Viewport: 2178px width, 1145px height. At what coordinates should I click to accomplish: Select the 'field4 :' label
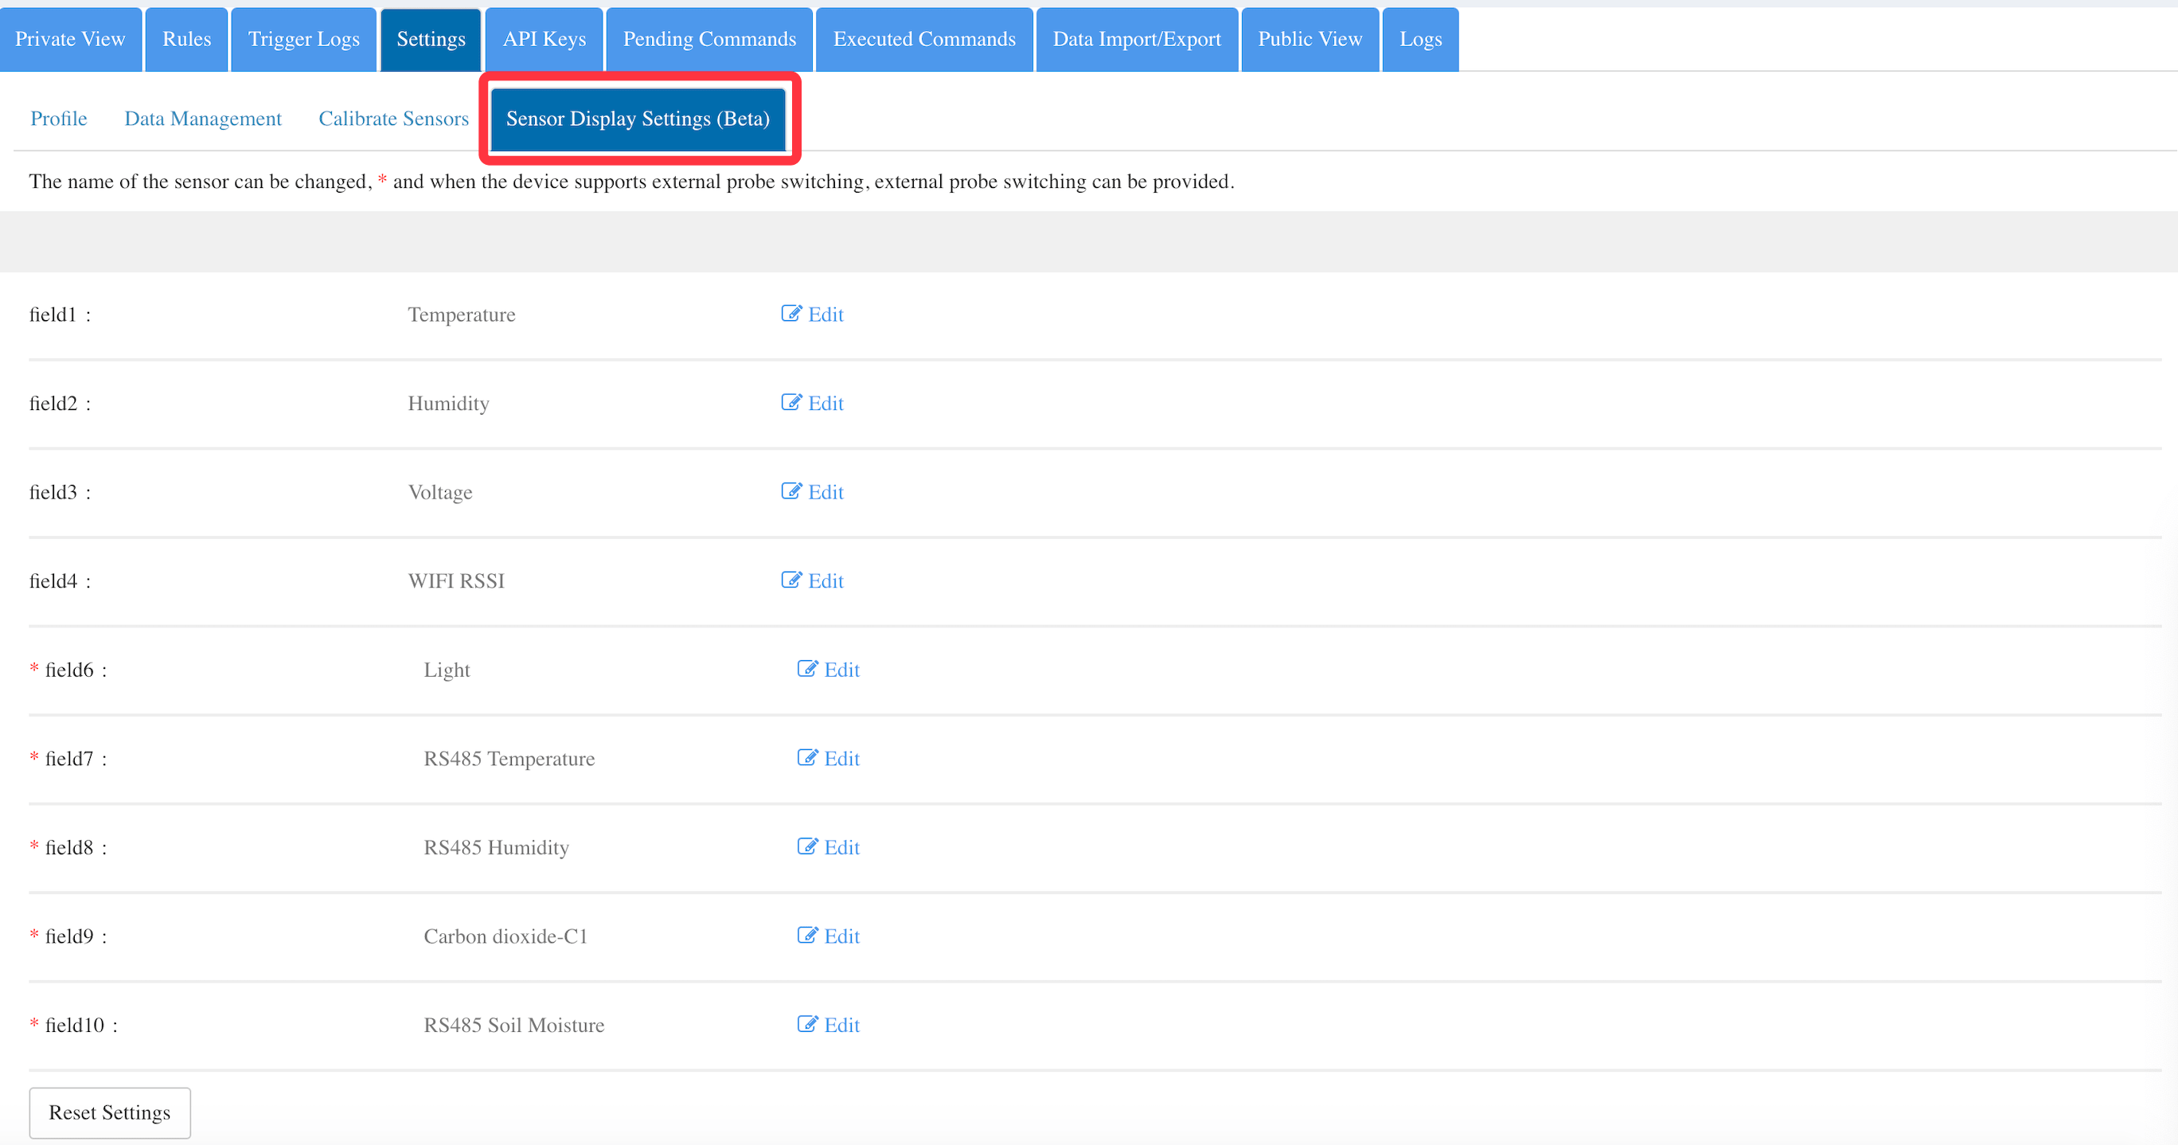[x=60, y=581]
